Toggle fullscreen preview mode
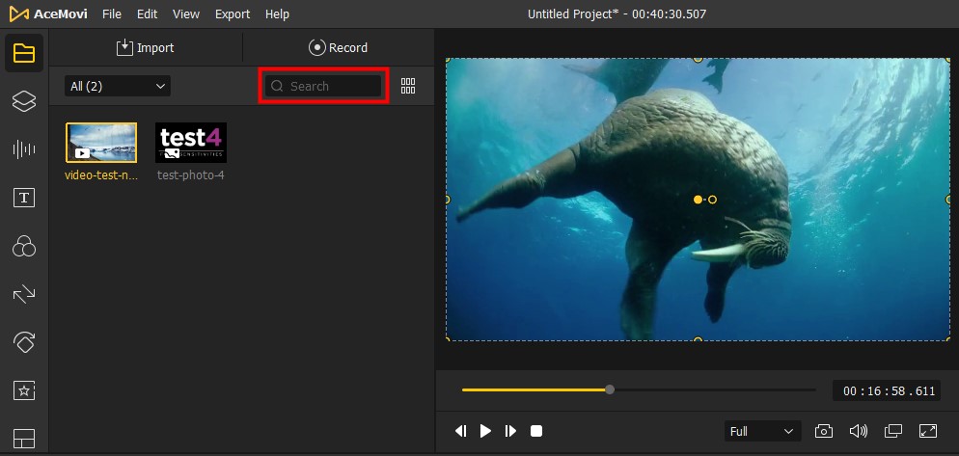The width and height of the screenshot is (959, 456). pyautogui.click(x=928, y=431)
